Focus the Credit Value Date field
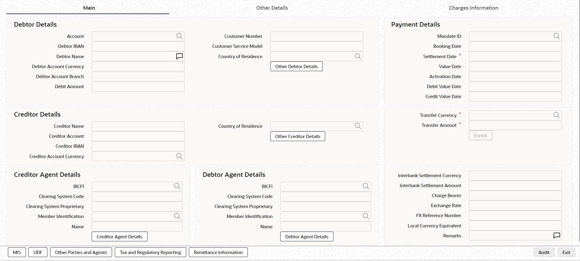Image resolution: width=580 pixels, height=261 pixels. (x=515, y=97)
